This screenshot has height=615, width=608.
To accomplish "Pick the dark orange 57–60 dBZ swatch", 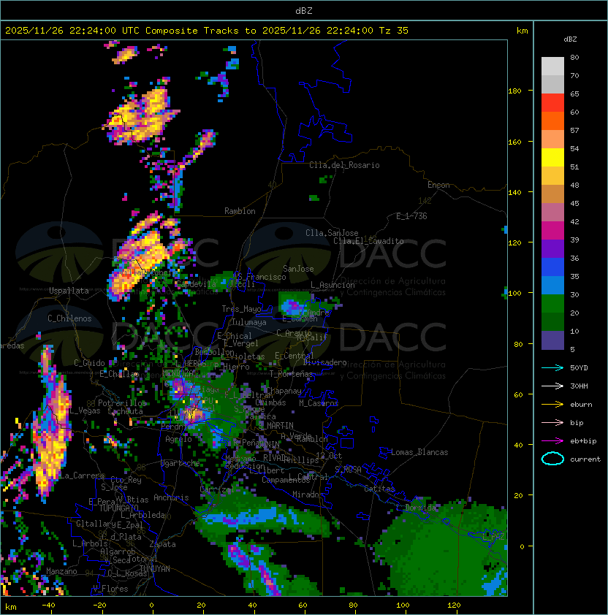I will coord(552,121).
